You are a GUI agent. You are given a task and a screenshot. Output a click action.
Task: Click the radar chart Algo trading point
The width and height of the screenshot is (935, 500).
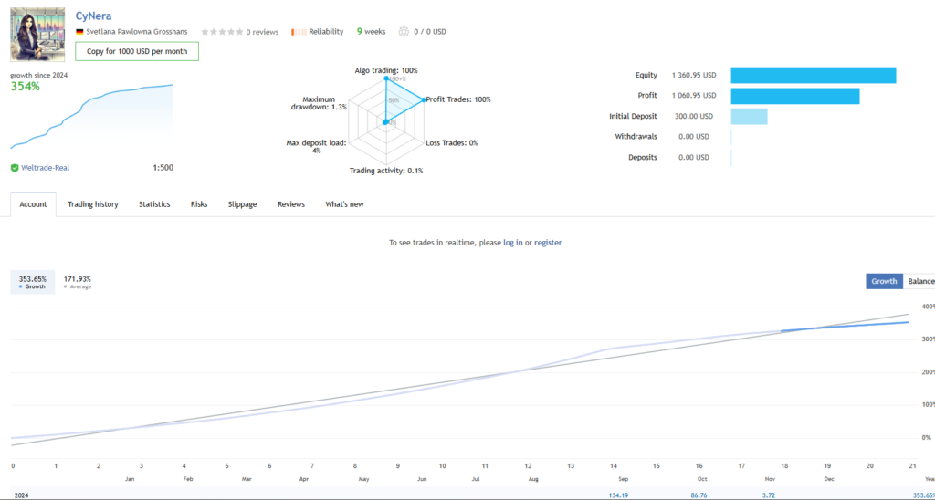386,79
